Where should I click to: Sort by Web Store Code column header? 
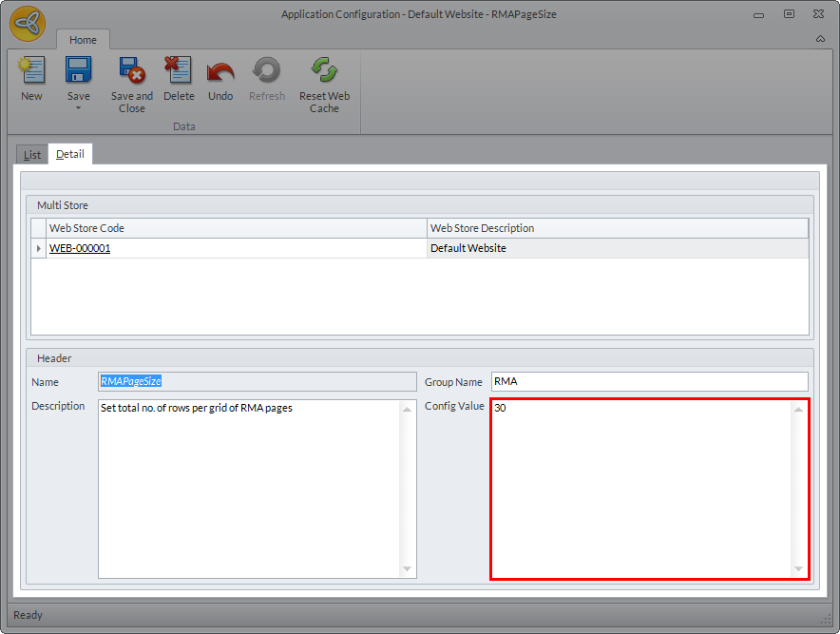point(237,228)
